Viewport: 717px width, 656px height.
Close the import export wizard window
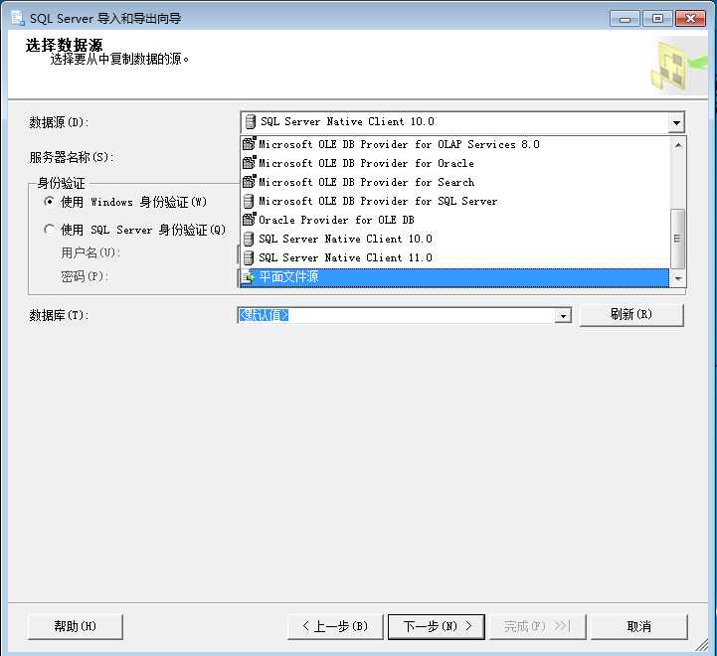pyautogui.click(x=690, y=19)
